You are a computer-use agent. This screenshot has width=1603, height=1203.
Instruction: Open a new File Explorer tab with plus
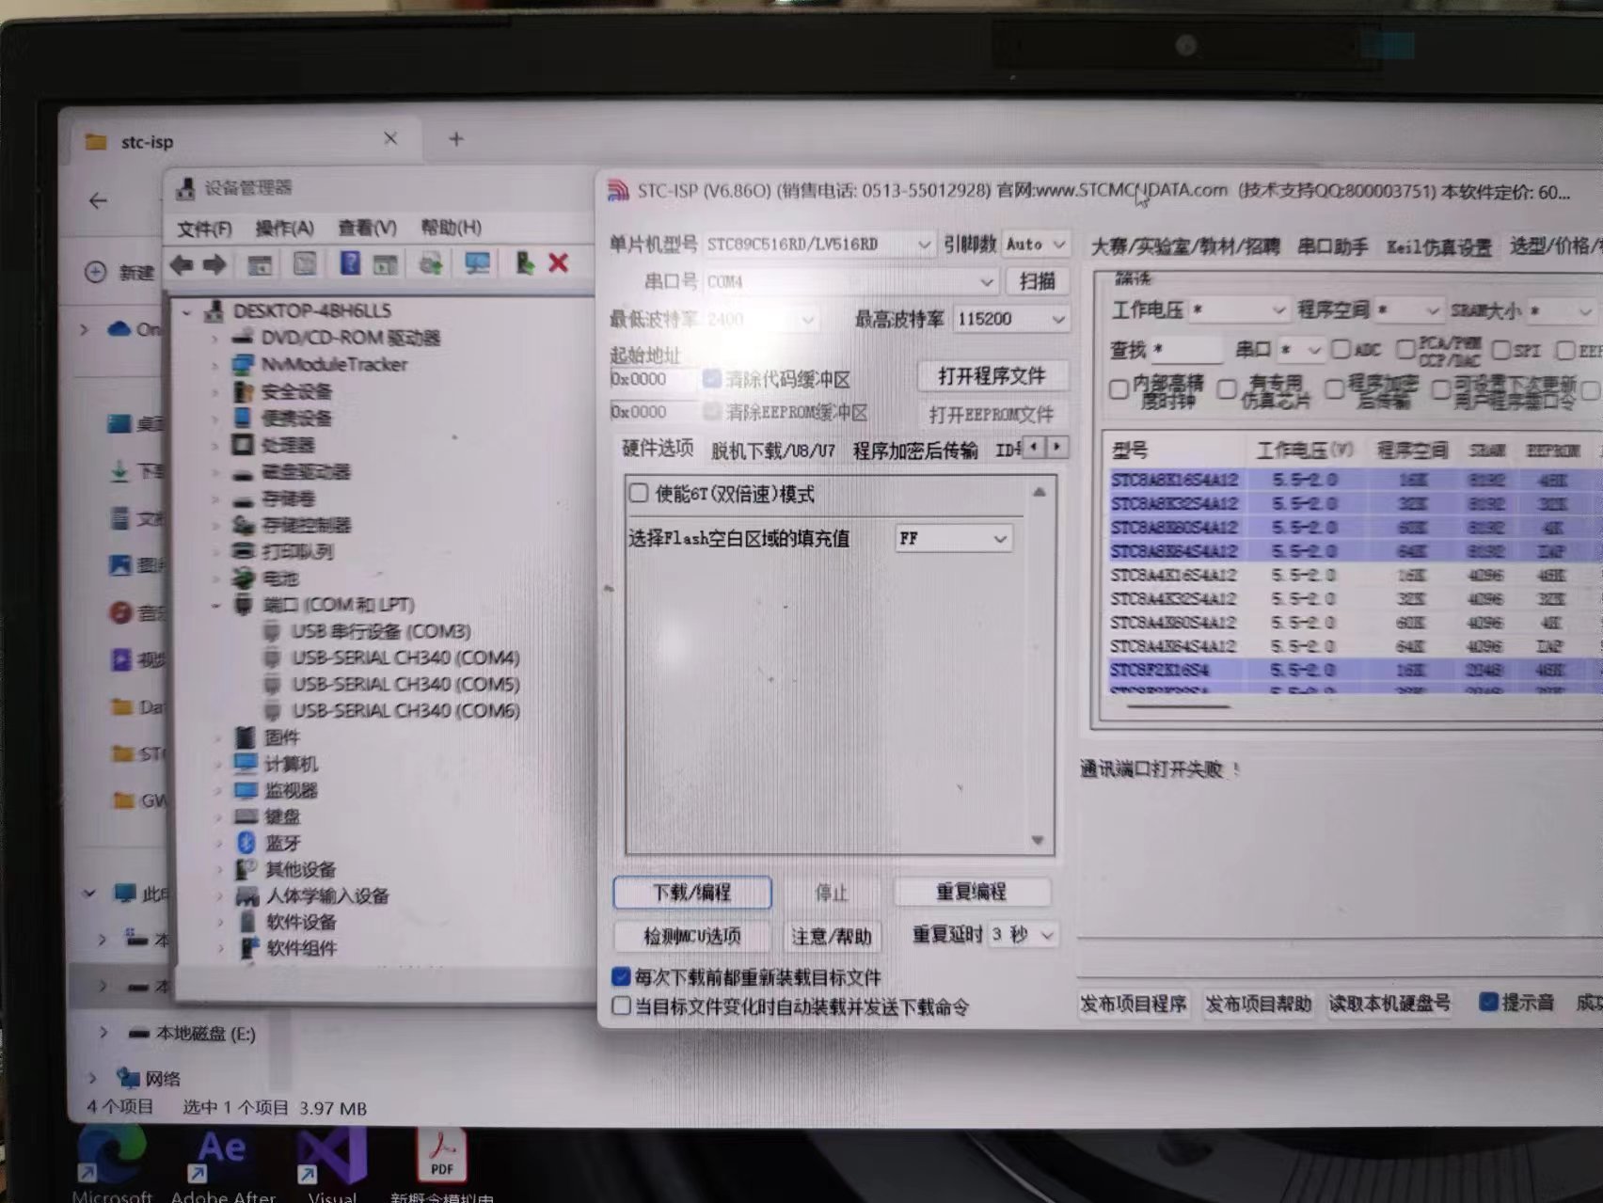456,139
